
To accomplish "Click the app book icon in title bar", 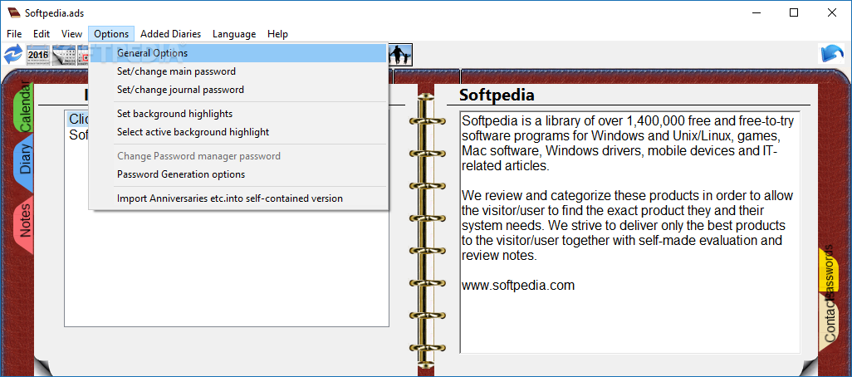I will (14, 12).
